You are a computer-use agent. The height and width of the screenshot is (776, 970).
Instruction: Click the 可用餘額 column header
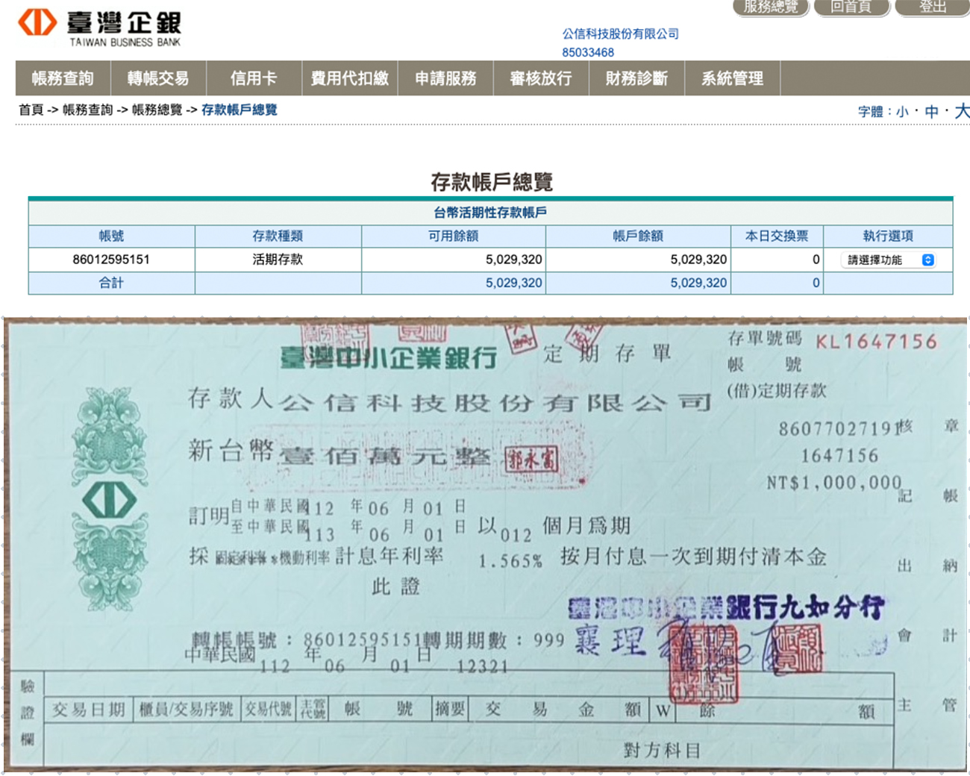coord(454,236)
